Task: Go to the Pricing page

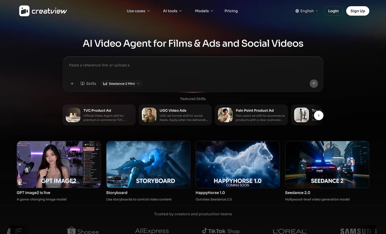Action: [231, 11]
